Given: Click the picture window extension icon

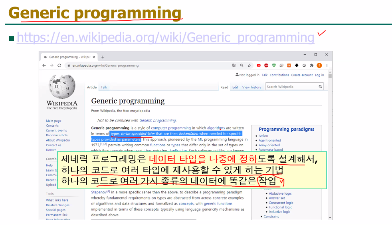Looking at the screenshot, I should (281, 65).
